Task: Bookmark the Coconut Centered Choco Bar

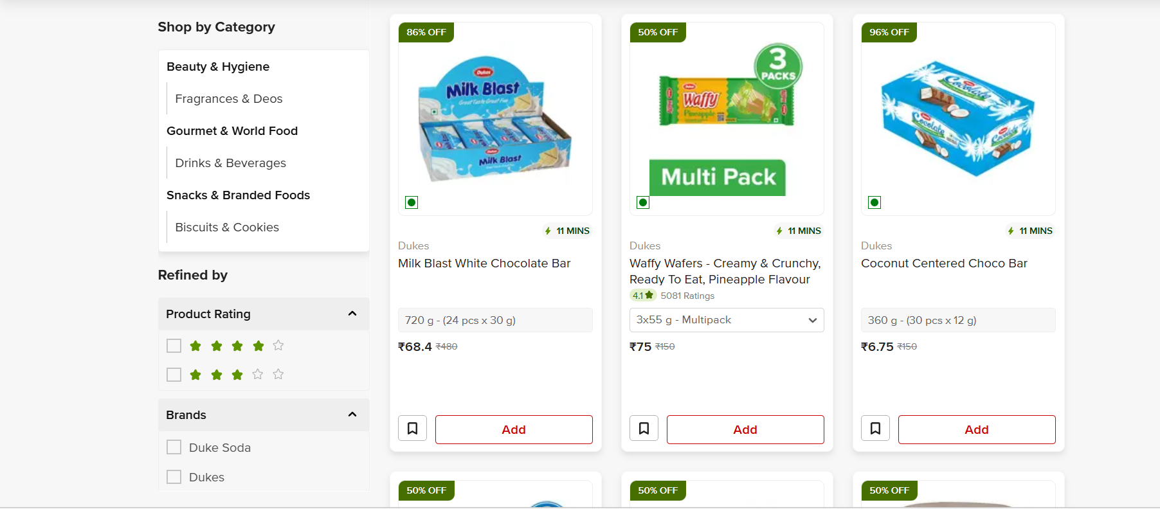Action: click(875, 429)
